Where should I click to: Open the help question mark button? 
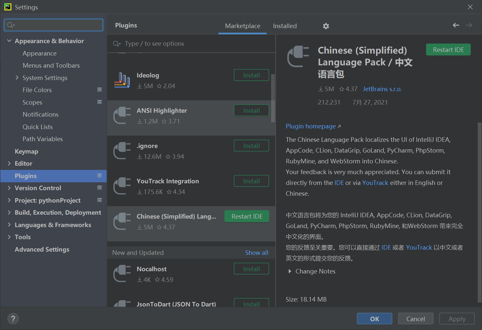click(13, 319)
